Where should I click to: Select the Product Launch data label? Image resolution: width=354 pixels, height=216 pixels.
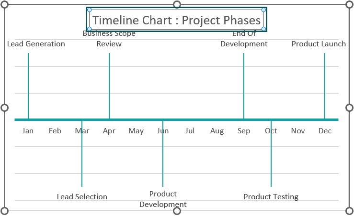[319, 43]
